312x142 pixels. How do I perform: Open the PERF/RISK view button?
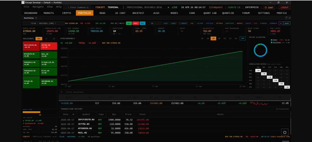(x=210, y=23)
